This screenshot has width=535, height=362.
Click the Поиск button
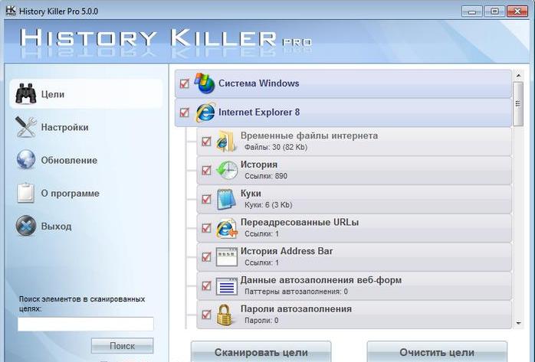point(122,346)
